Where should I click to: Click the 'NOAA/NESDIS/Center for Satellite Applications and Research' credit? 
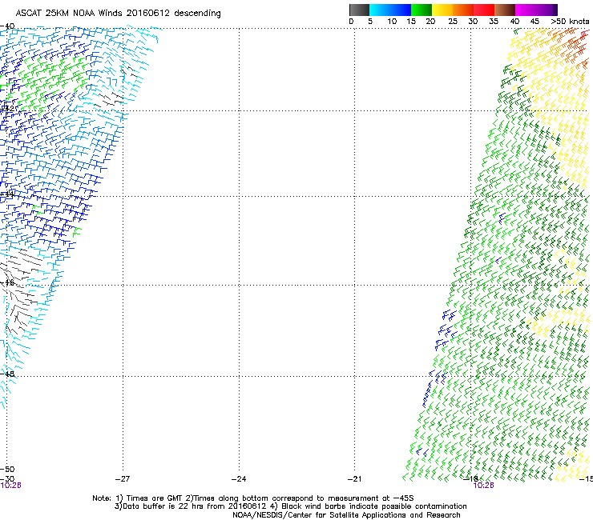point(346,515)
